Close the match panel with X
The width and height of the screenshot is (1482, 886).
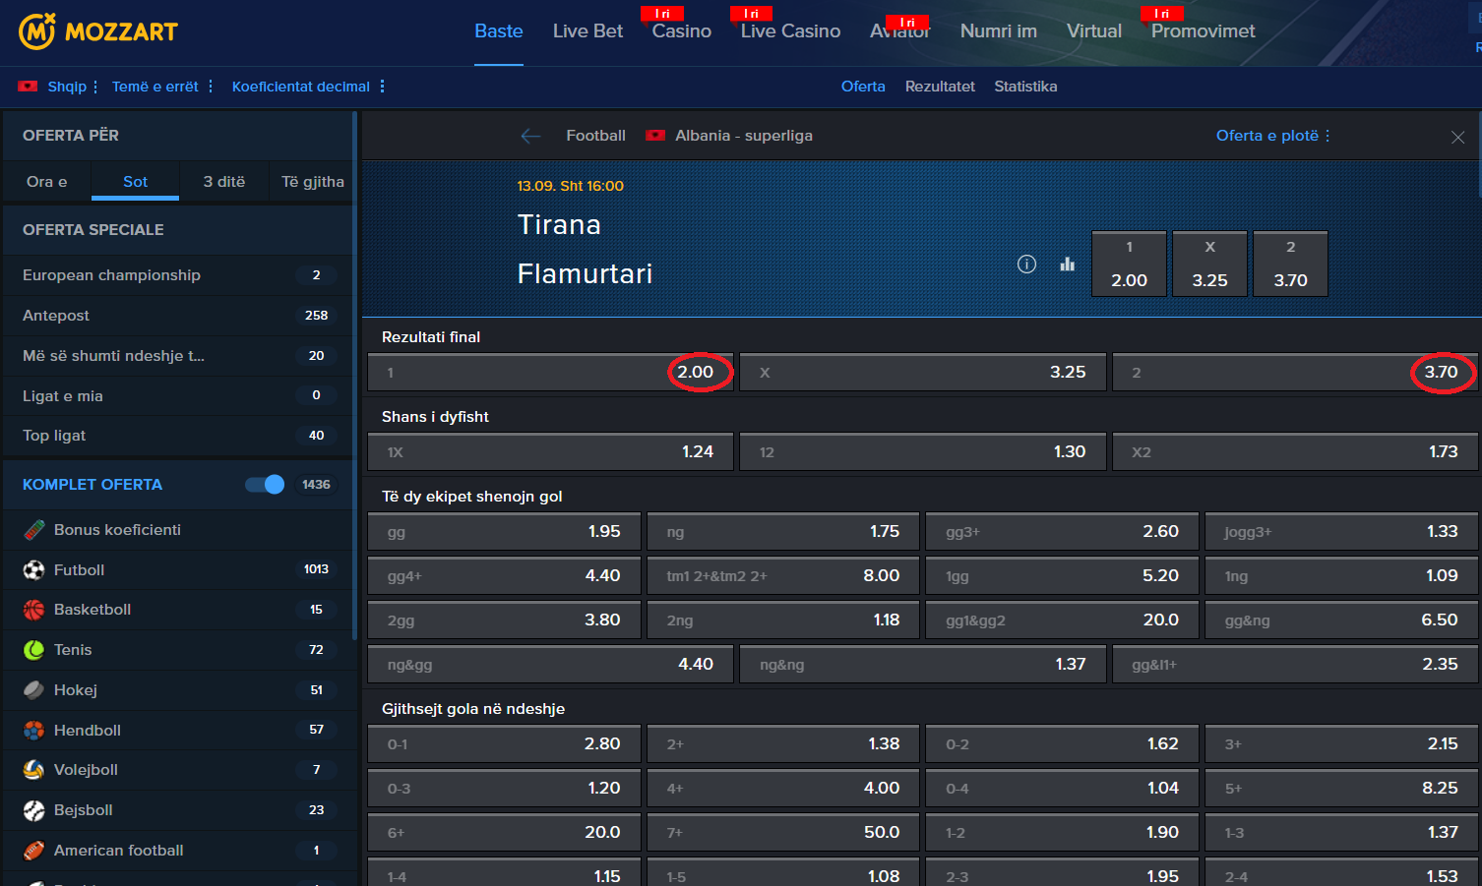tap(1457, 137)
